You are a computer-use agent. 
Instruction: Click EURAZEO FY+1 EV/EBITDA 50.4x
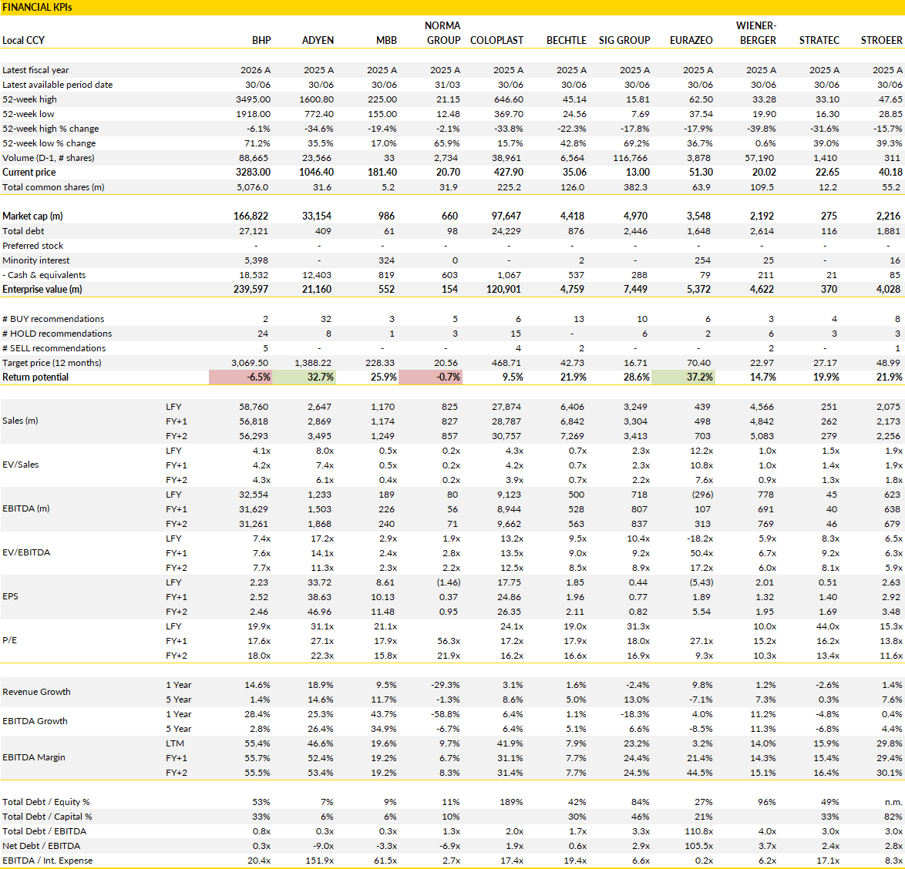point(701,553)
